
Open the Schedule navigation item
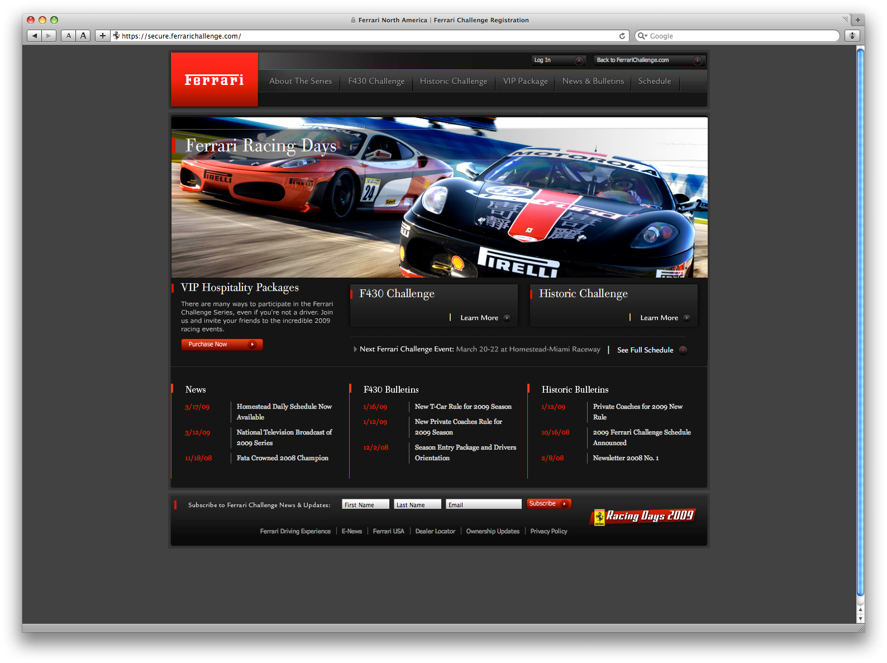655,81
